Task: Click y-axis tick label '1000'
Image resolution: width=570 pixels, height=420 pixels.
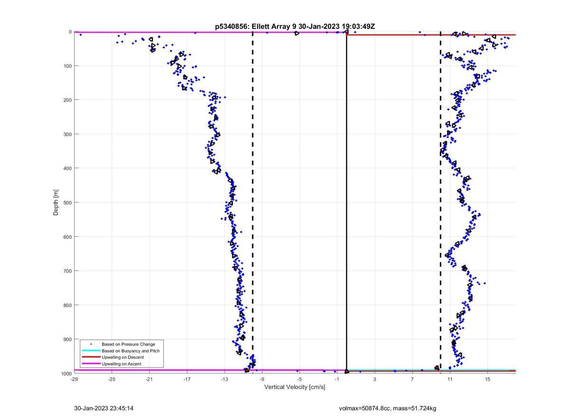Action: 66,373
